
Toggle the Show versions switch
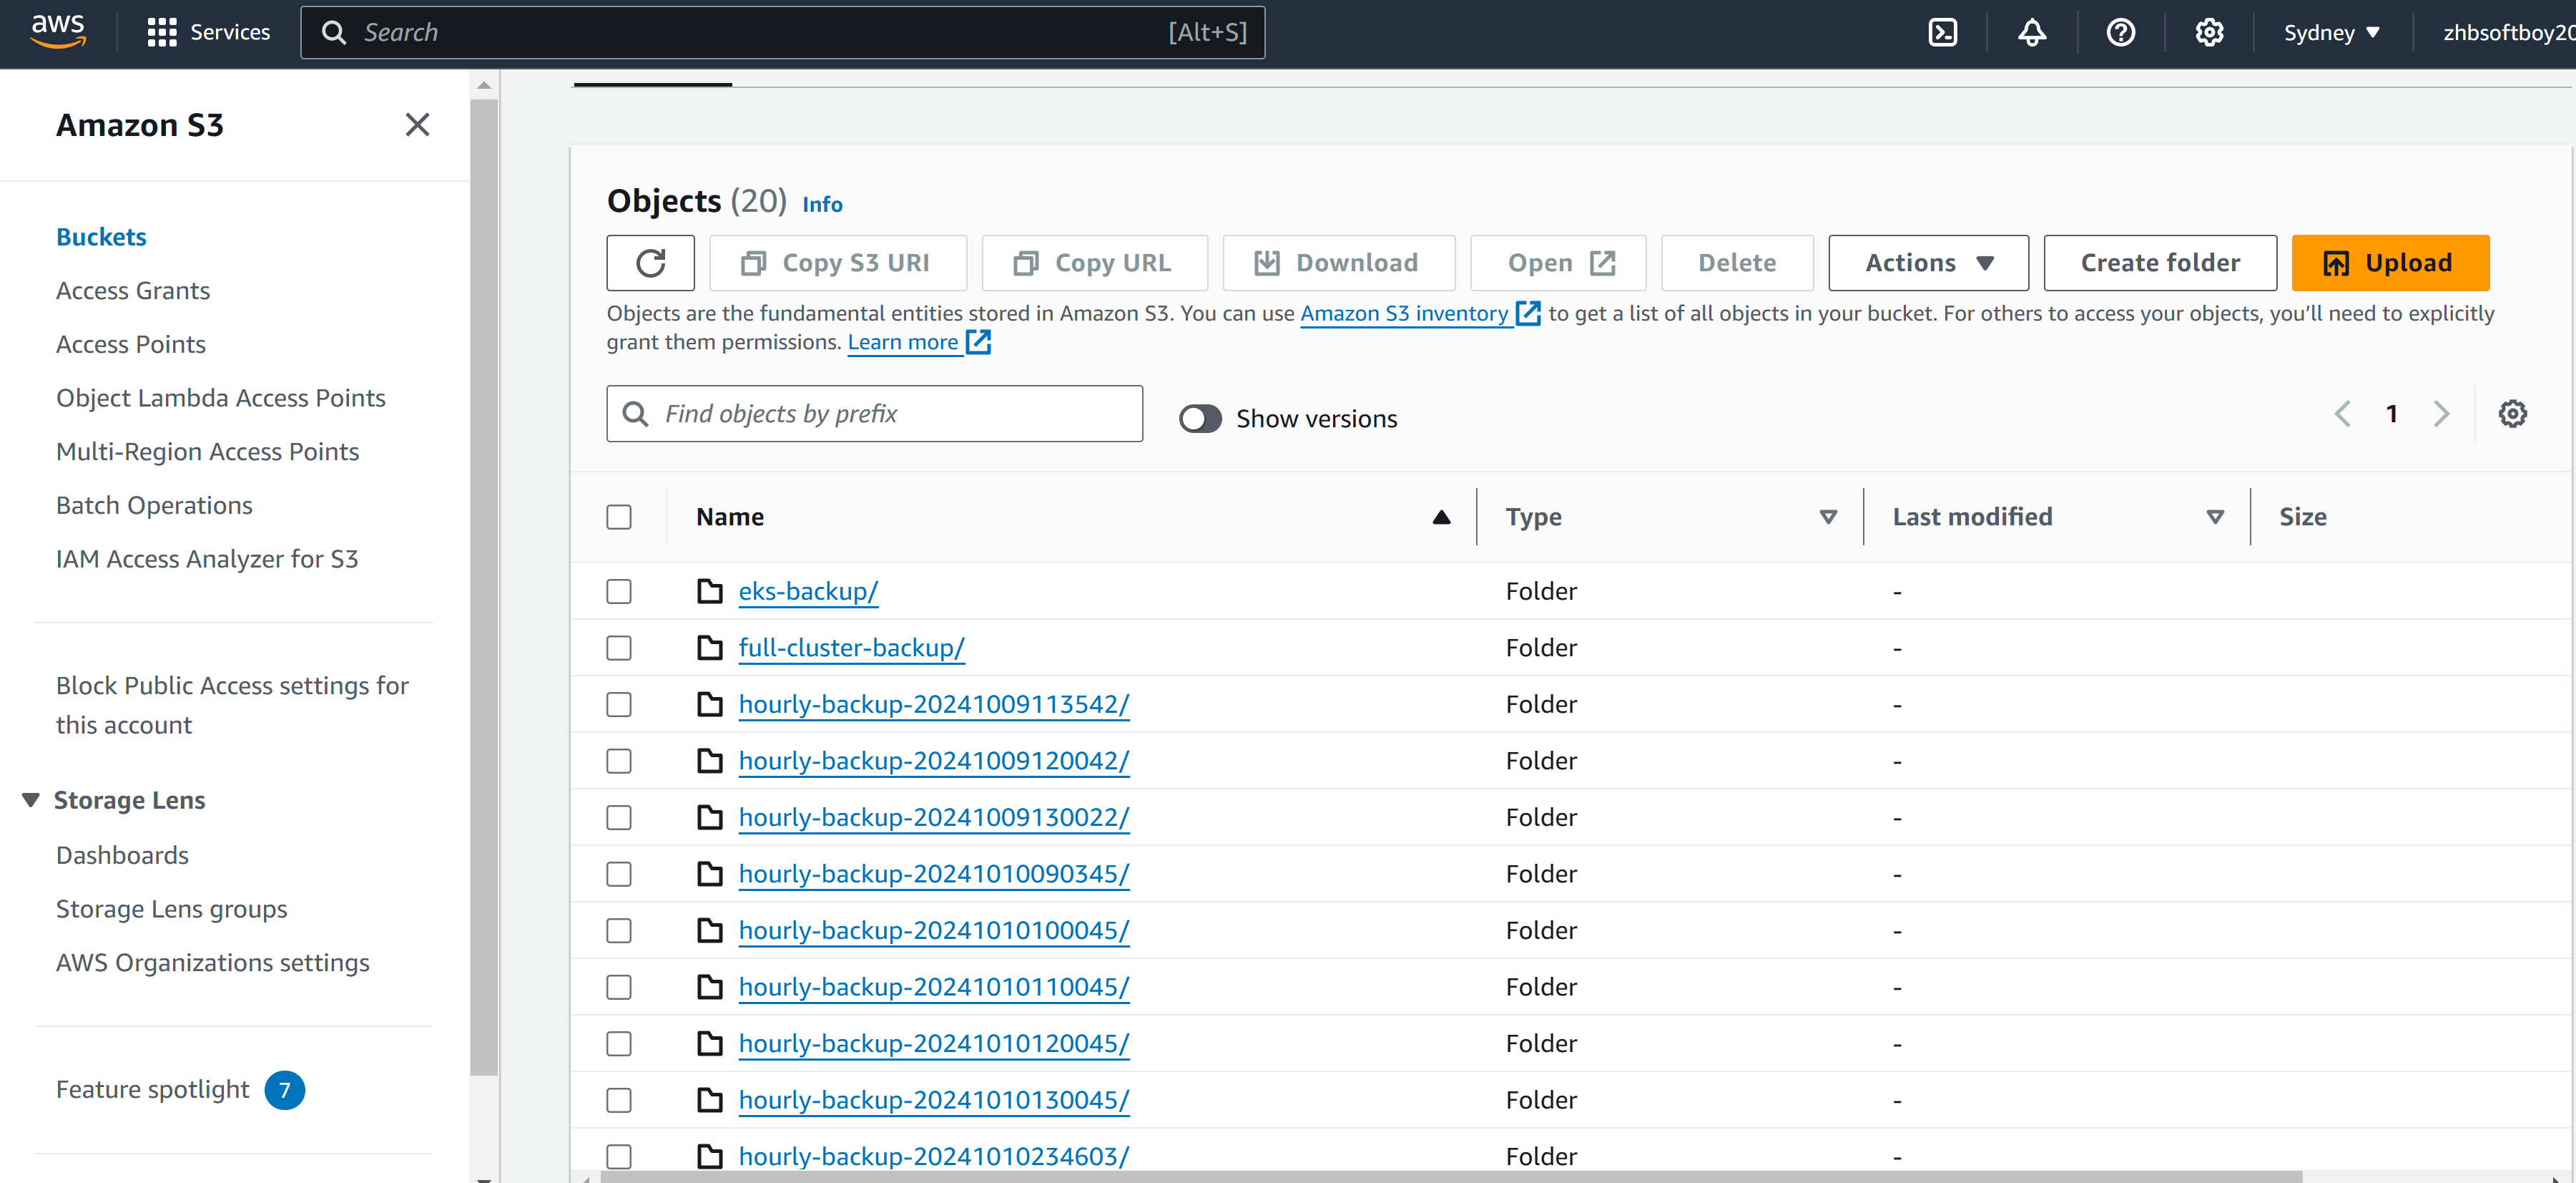pos(1200,419)
